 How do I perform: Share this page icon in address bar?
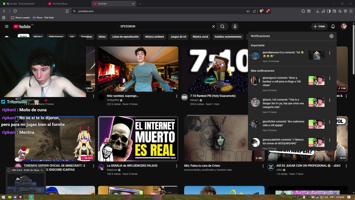click(255, 11)
